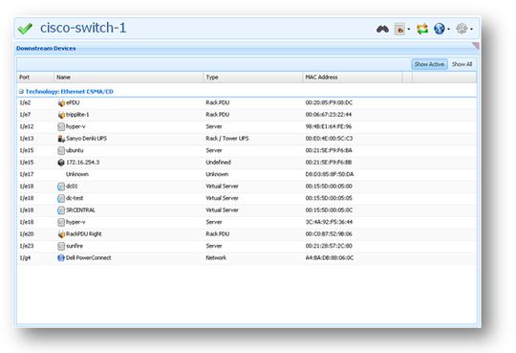This screenshot has height=353, width=516.
Task: Click MAC address 98:4B:E1:64:FE:96
Action: (x=329, y=126)
